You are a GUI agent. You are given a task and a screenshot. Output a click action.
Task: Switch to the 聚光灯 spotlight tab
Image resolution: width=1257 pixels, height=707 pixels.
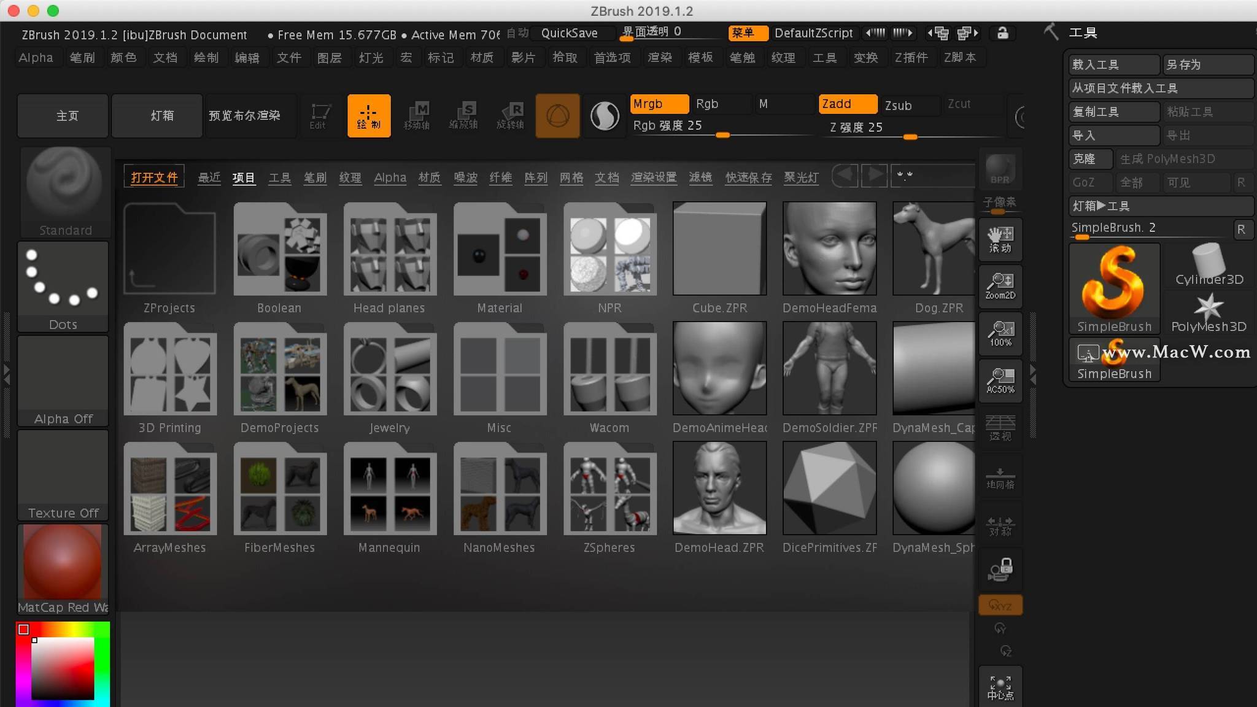coord(801,177)
